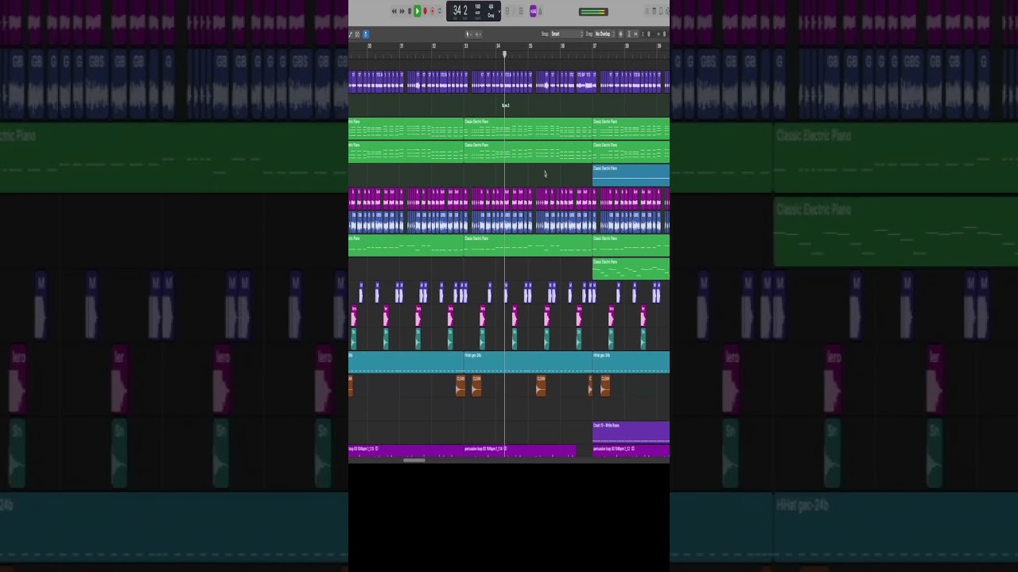Click the Waveform Zoom button
1018x572 pixels.
pyautogui.click(x=620, y=34)
